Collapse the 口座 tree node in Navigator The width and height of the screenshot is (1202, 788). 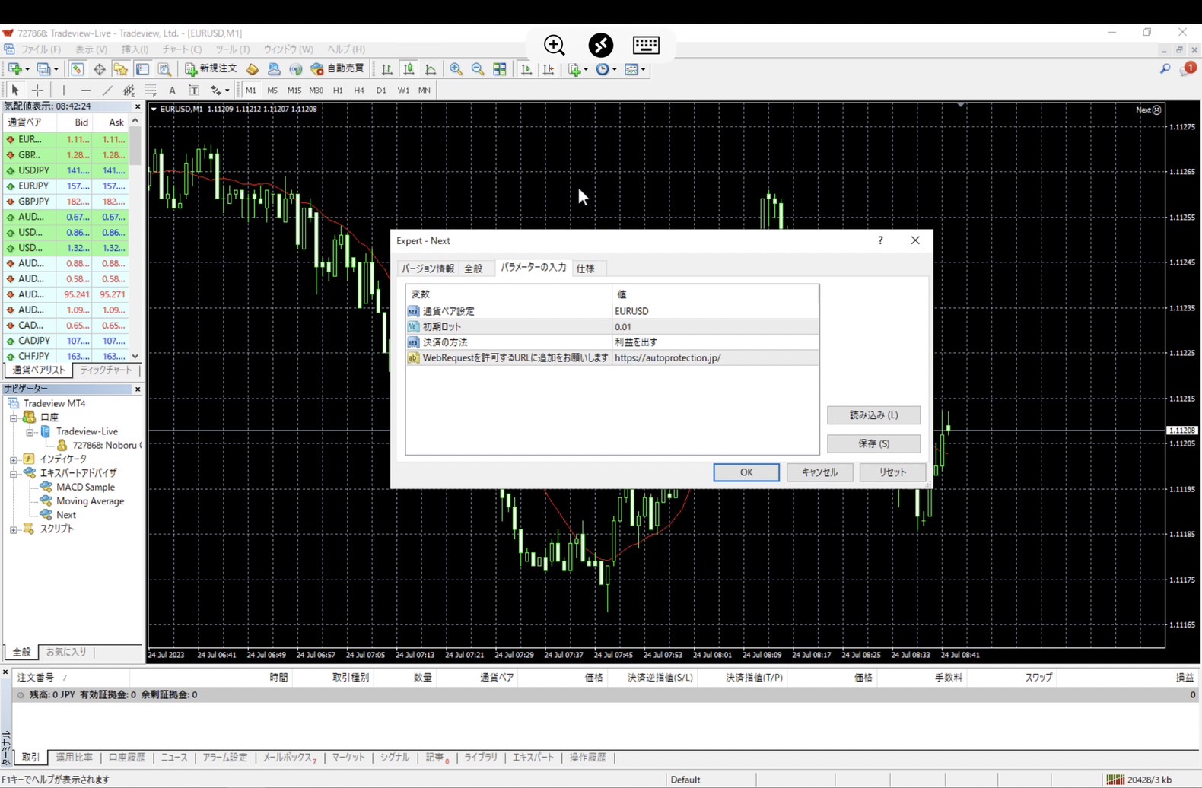pos(14,418)
